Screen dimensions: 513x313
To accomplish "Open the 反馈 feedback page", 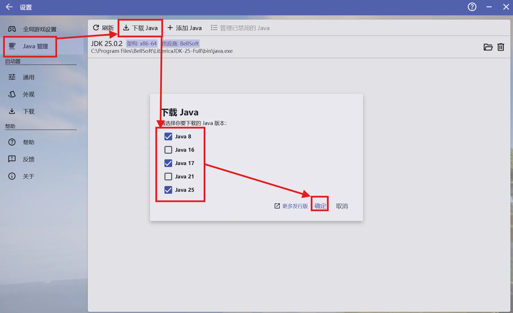I will pyautogui.click(x=29, y=159).
